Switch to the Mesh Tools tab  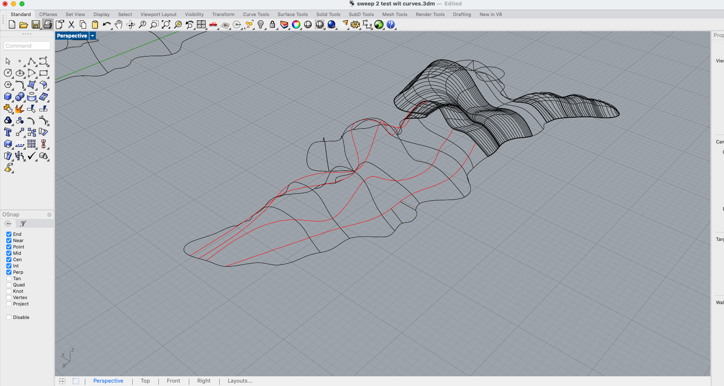coord(395,14)
